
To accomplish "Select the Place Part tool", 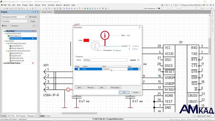I will [82, 8].
